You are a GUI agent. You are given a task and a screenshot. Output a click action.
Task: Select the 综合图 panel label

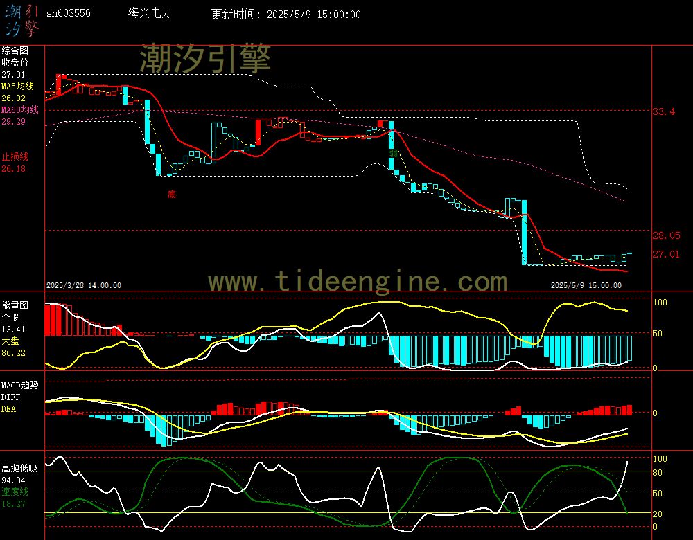[15, 51]
